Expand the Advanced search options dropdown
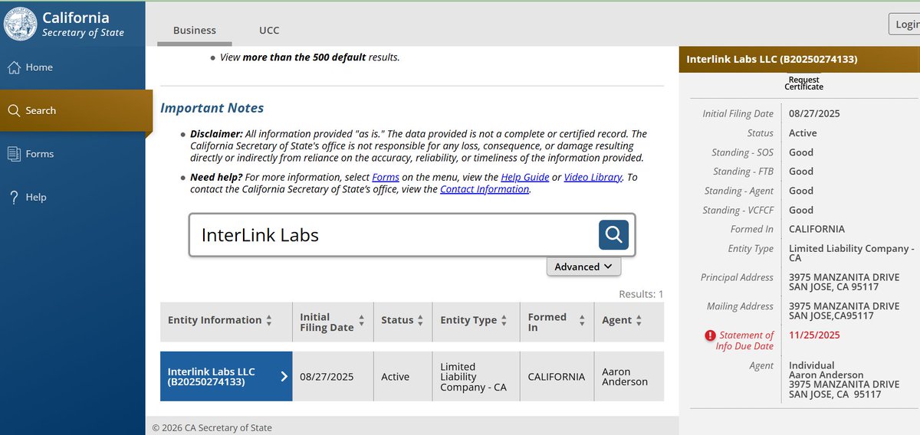This screenshot has width=920, height=435. point(583,267)
